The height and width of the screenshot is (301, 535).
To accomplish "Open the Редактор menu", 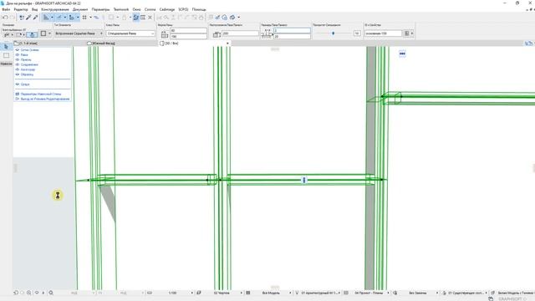I will pyautogui.click(x=21, y=9).
